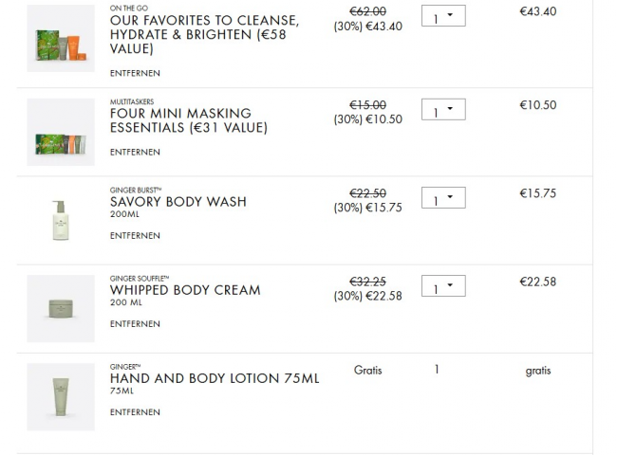Open the Whipped Body Cream jar image
The width and height of the screenshot is (617, 455).
61,308
